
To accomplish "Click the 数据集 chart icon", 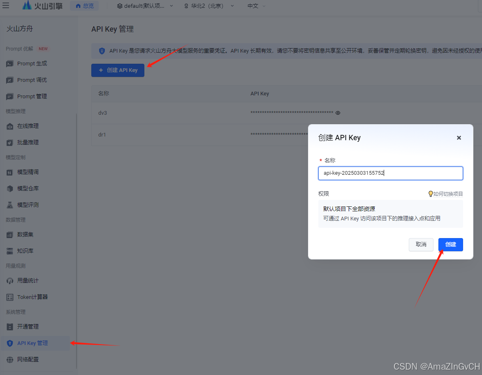I will pos(10,235).
